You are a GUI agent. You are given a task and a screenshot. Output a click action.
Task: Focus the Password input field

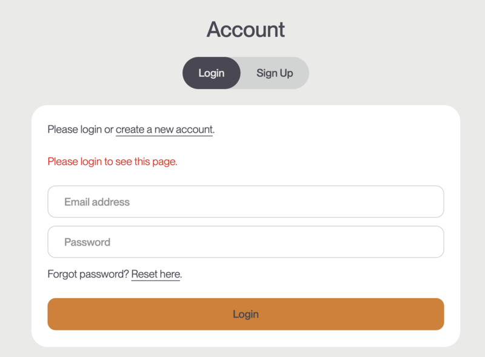tap(246, 242)
